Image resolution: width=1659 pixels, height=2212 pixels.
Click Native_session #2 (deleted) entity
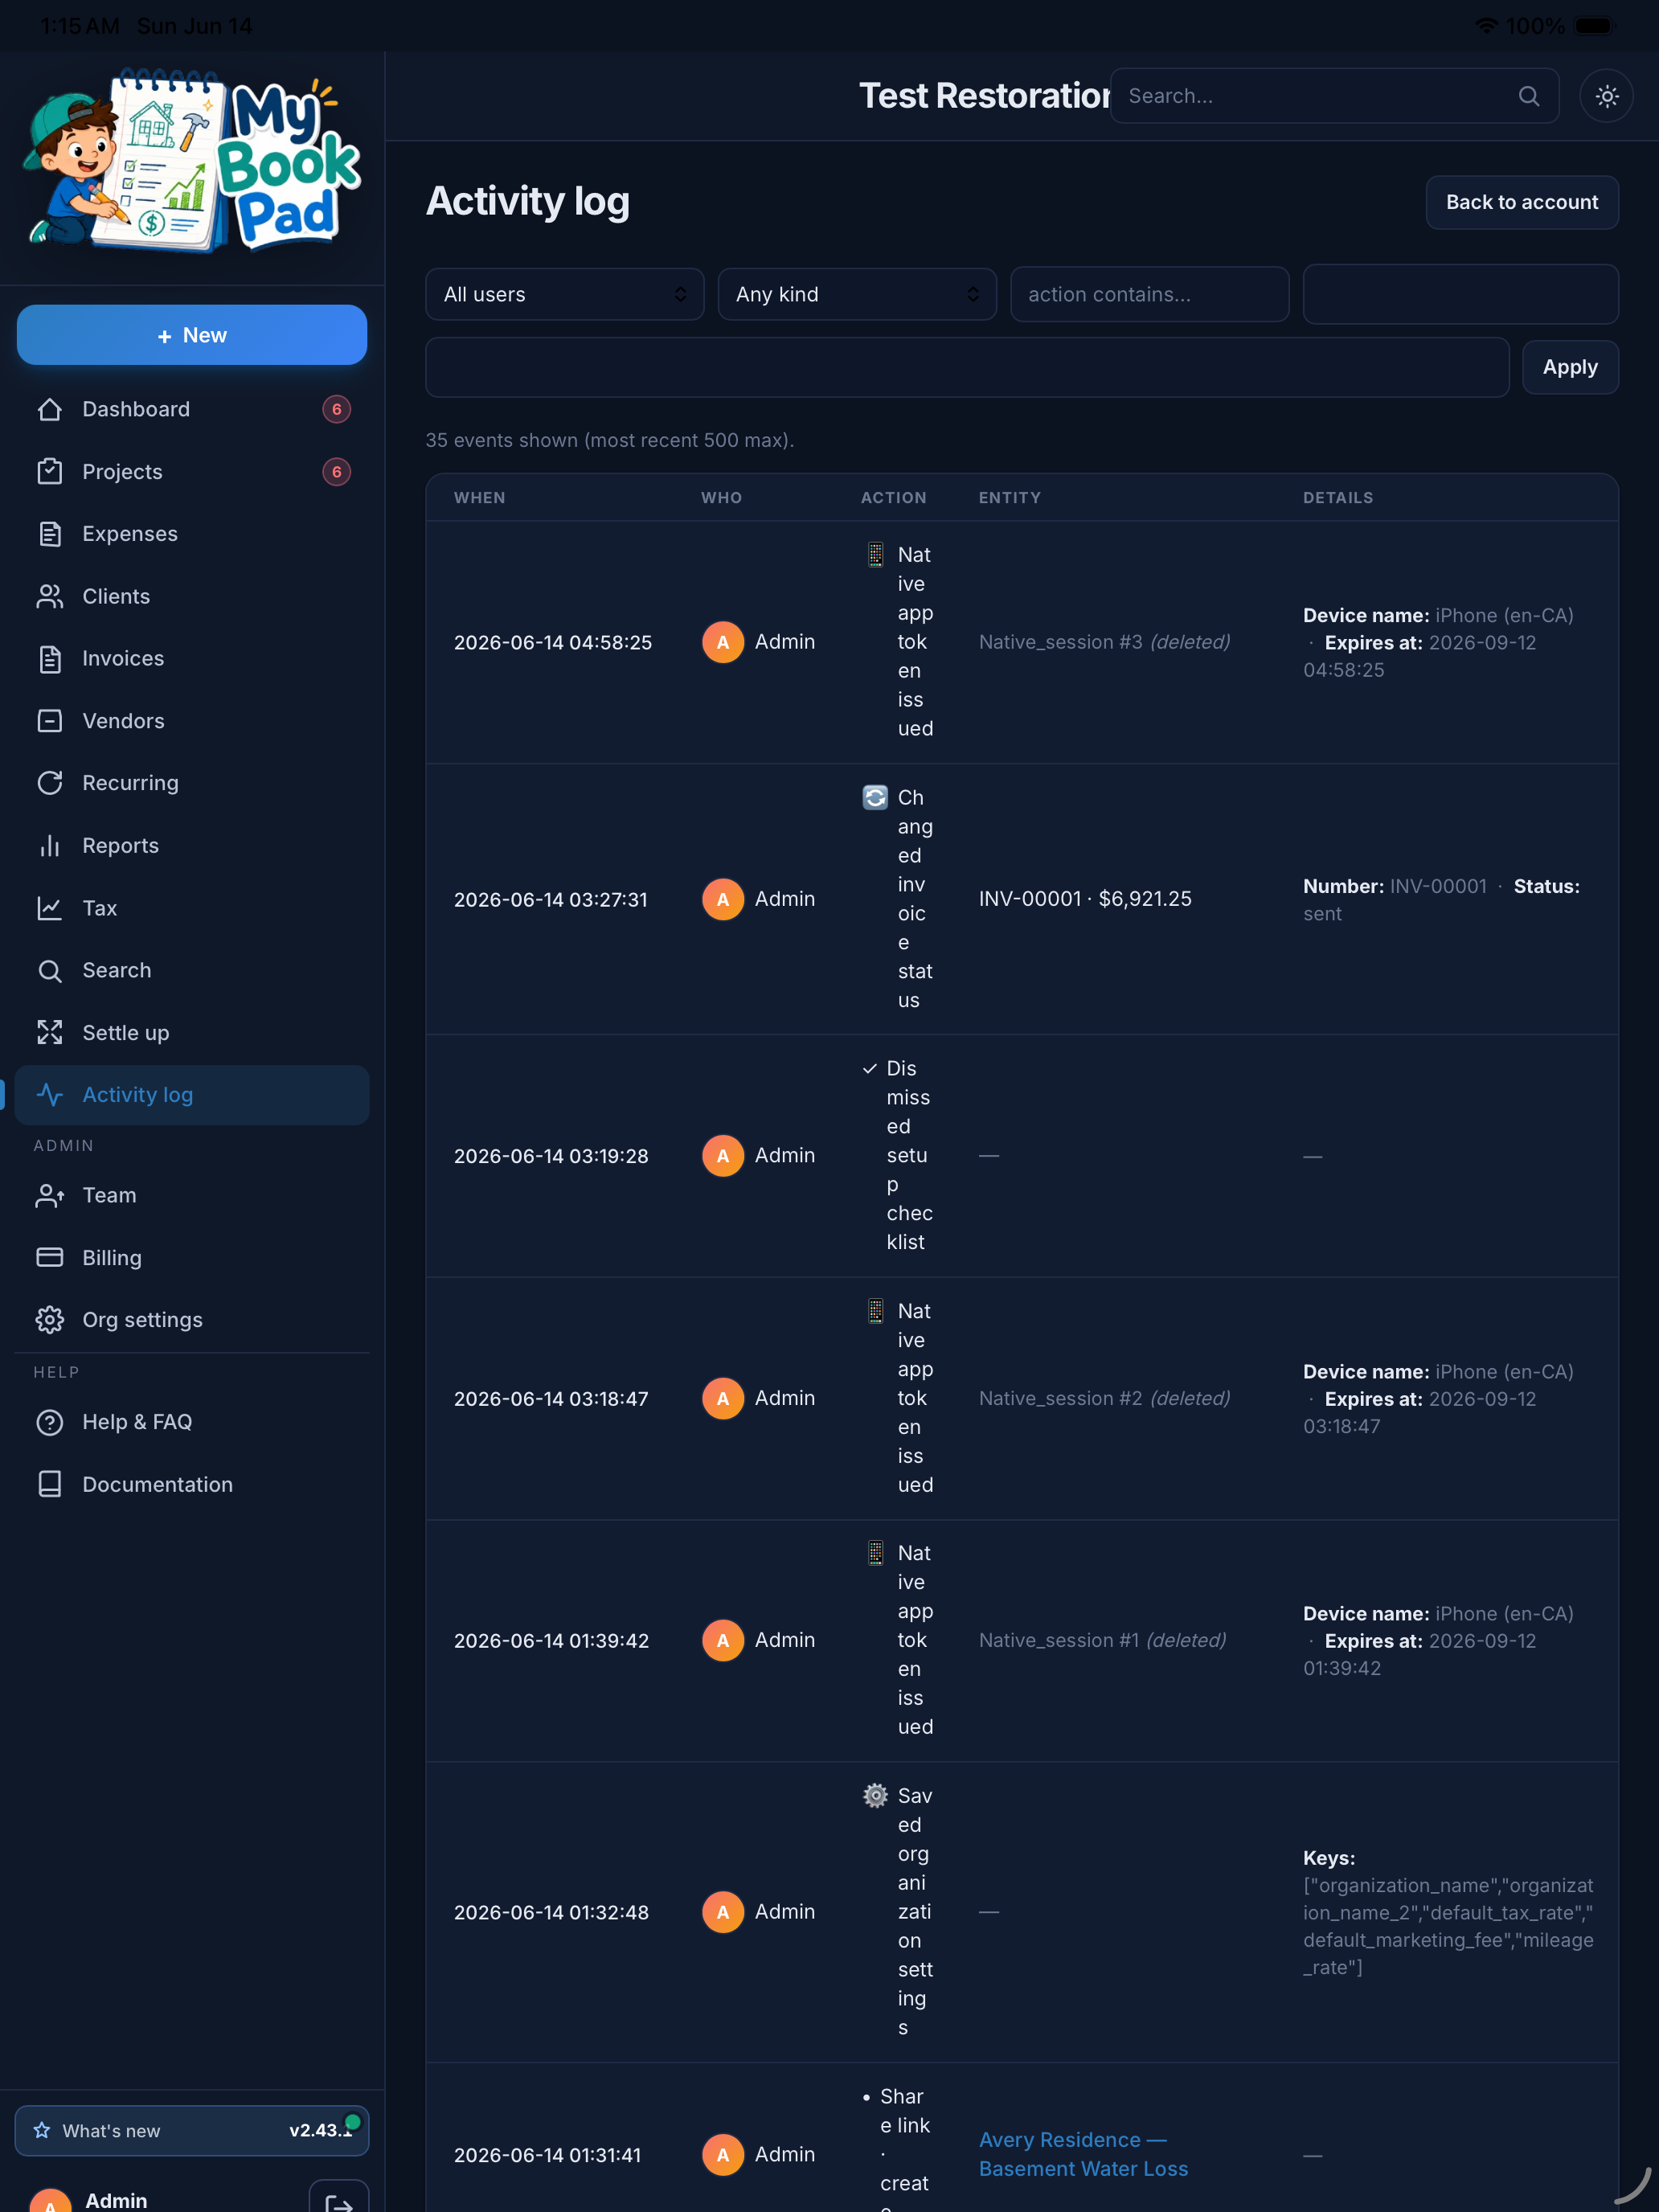tap(1104, 1398)
